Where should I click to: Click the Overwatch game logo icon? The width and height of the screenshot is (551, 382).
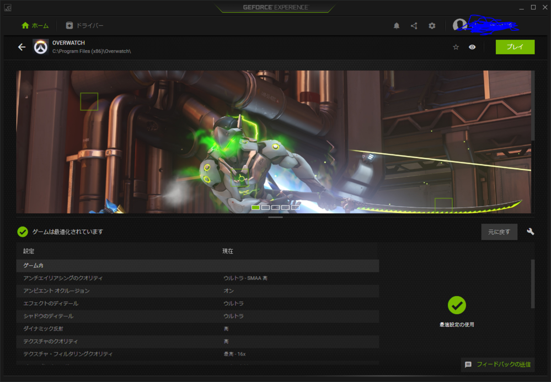(41, 47)
